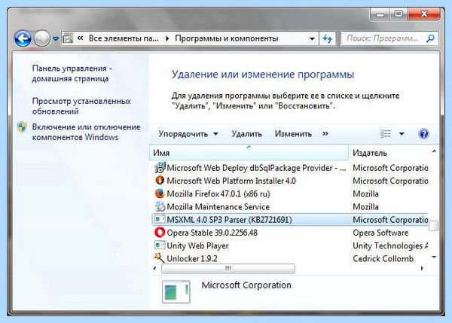
Task: Open the recent pages dropdown arrow
Action: [56, 38]
